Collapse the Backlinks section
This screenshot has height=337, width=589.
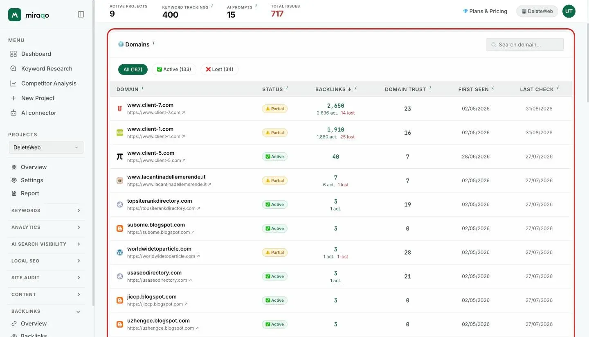click(x=46, y=311)
